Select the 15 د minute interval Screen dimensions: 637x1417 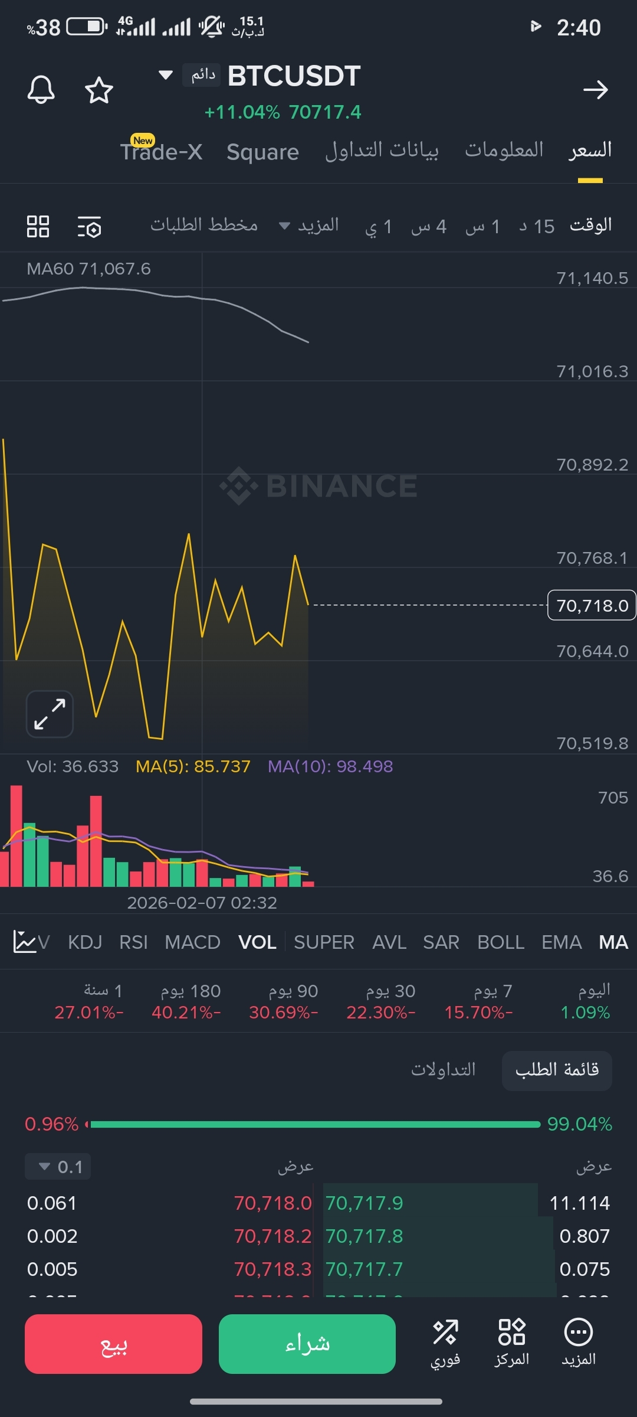pyautogui.click(x=537, y=226)
